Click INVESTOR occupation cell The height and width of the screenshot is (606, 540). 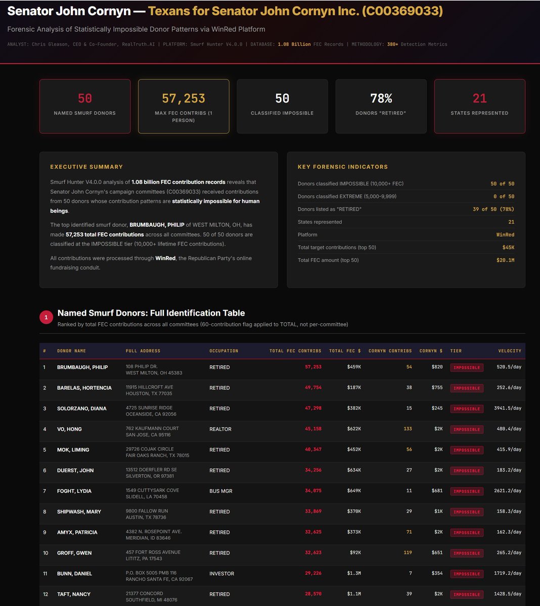(222, 574)
